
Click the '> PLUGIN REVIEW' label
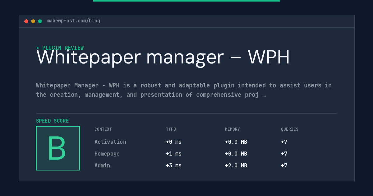click(60, 48)
